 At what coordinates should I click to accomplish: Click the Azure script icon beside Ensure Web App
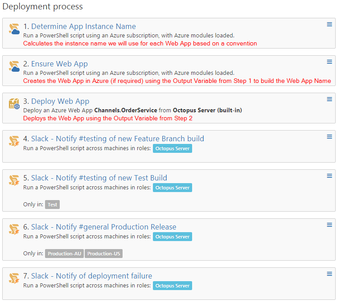click(x=14, y=66)
